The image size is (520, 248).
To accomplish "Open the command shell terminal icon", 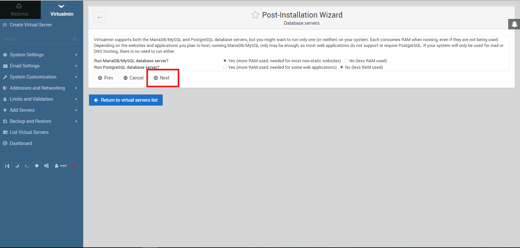I will 27,166.
